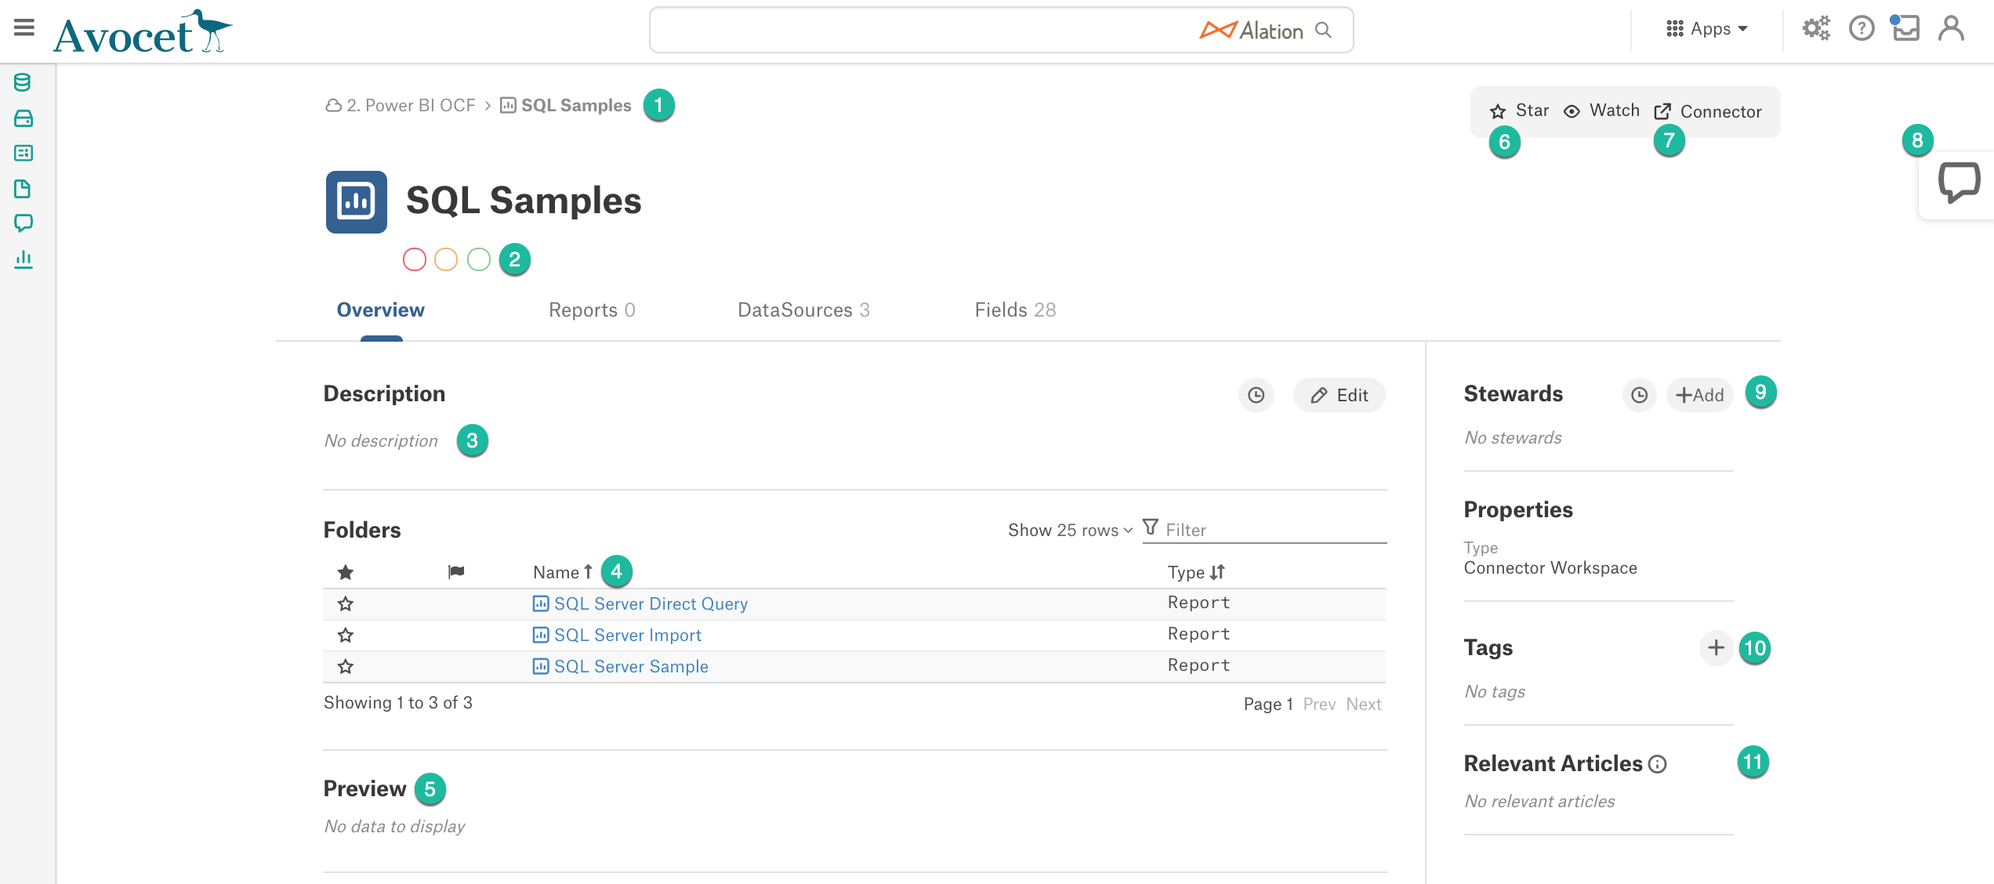1994x884 pixels.
Task: Open the conversation chat bubble panel
Action: [x=1958, y=183]
